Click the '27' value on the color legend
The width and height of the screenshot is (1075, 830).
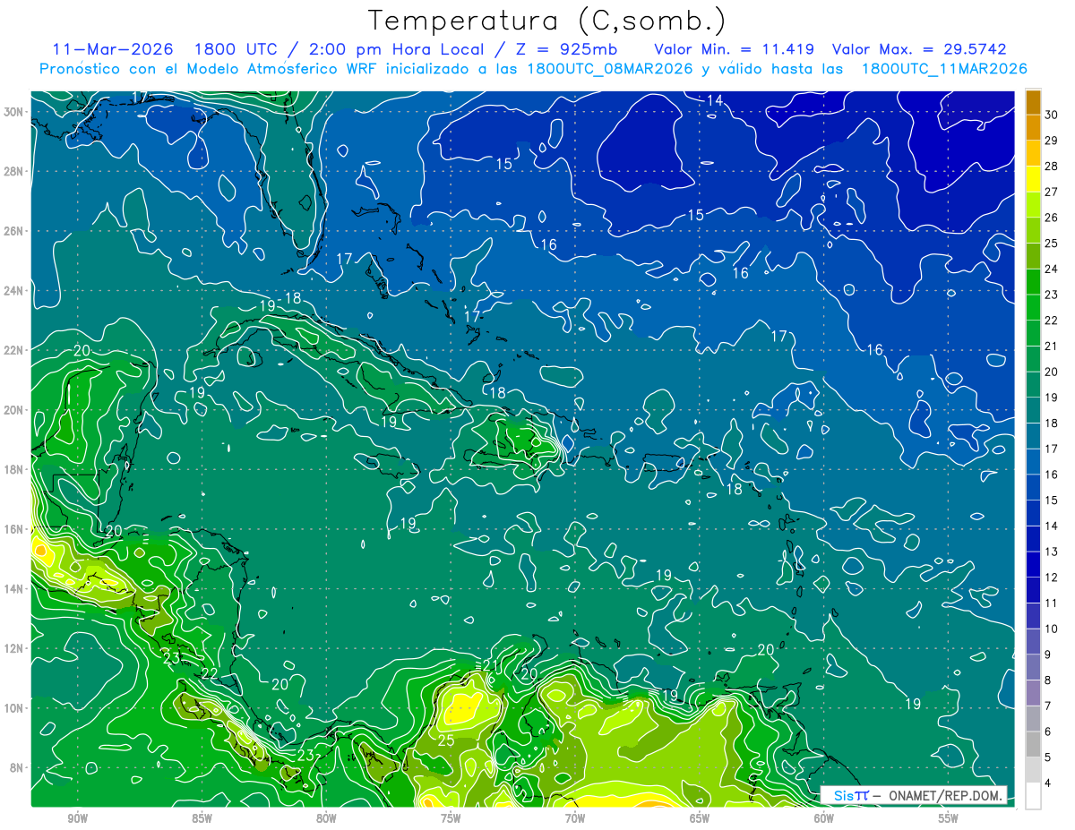coord(1052,192)
